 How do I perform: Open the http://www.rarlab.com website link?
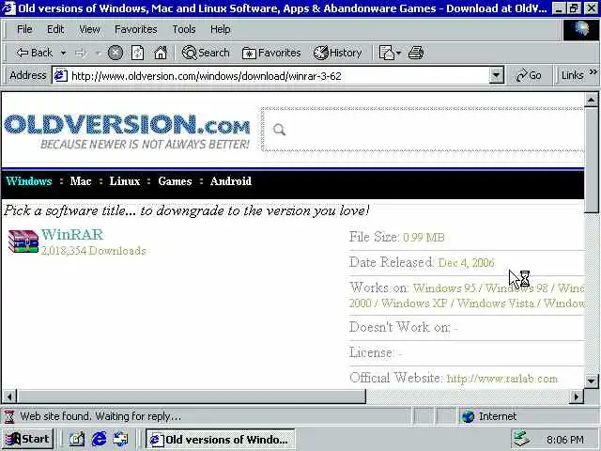click(x=502, y=379)
